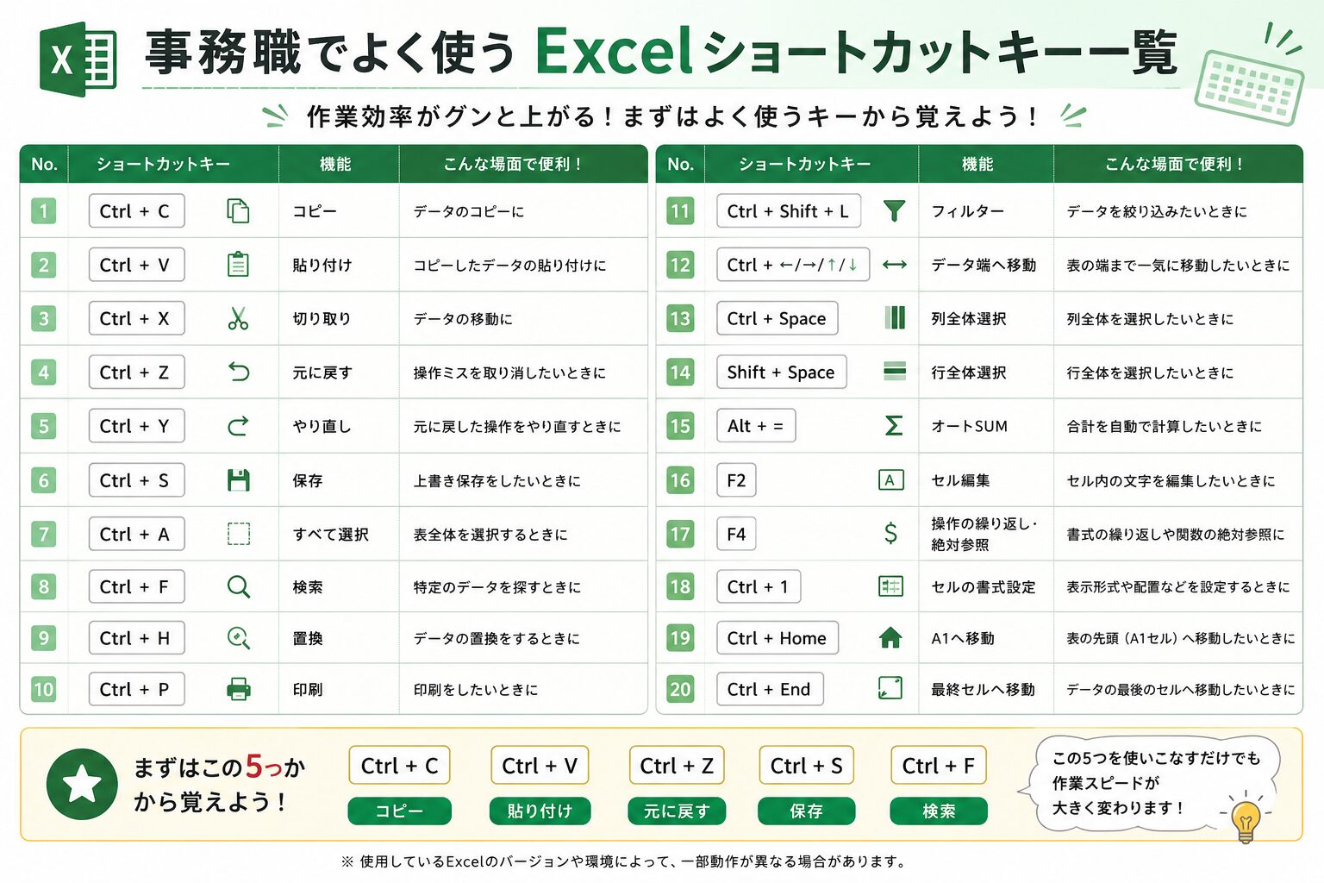Click the undo arrow icon in row 4

tap(238, 372)
